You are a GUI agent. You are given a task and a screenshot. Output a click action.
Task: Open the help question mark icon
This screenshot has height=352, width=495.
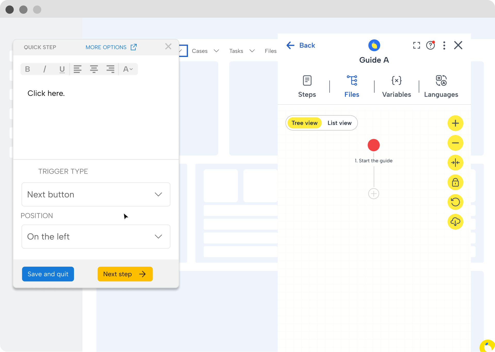pos(431,45)
